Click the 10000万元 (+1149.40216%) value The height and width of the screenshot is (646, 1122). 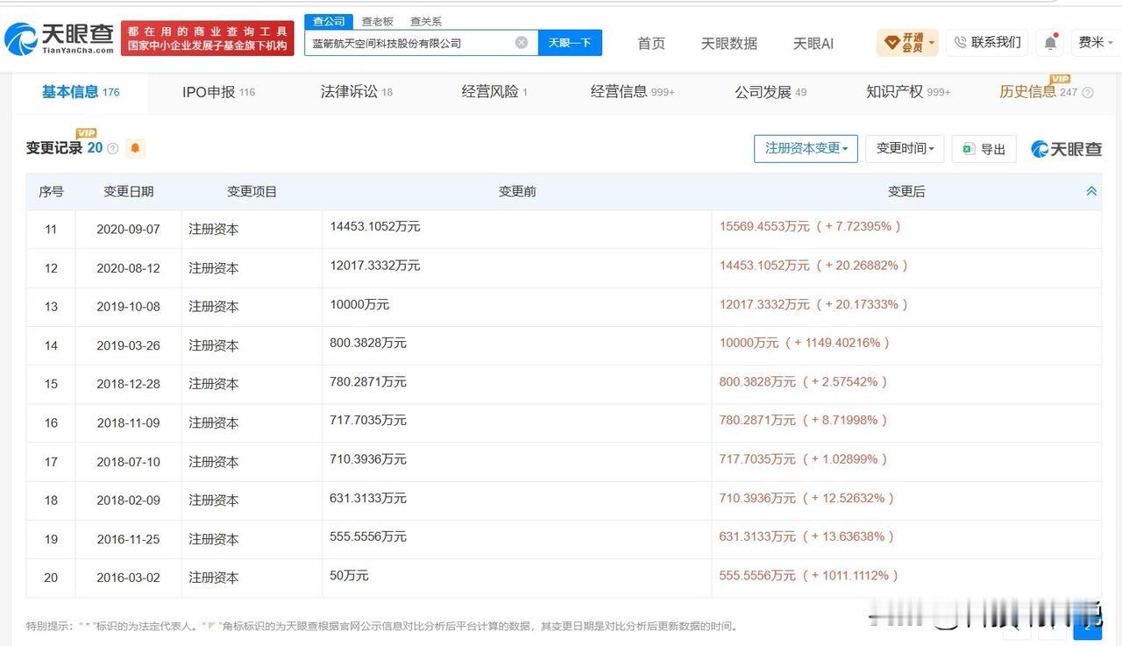tap(806, 343)
